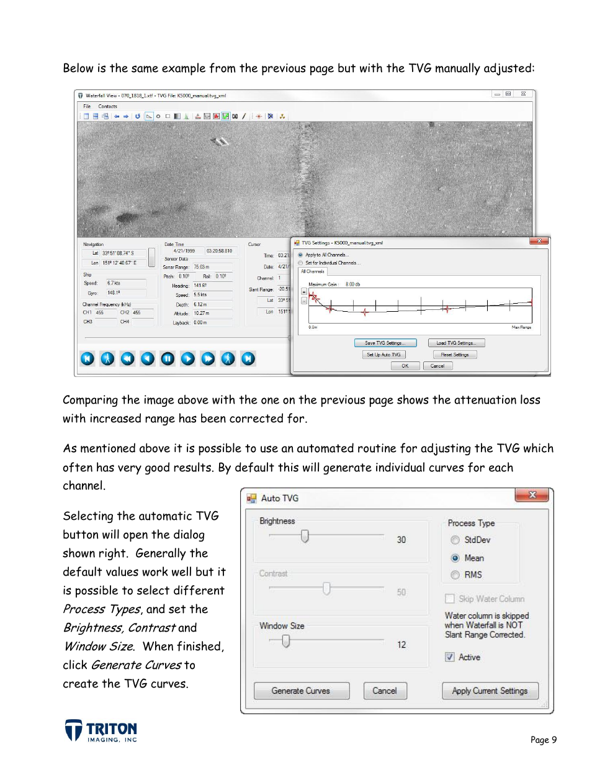Close the Auto TVG dialog

click(x=532, y=495)
